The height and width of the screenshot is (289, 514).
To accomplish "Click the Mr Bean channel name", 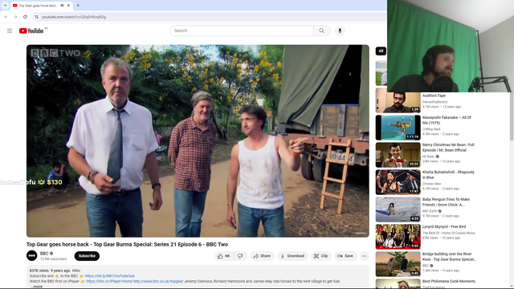I will pos(428,157).
